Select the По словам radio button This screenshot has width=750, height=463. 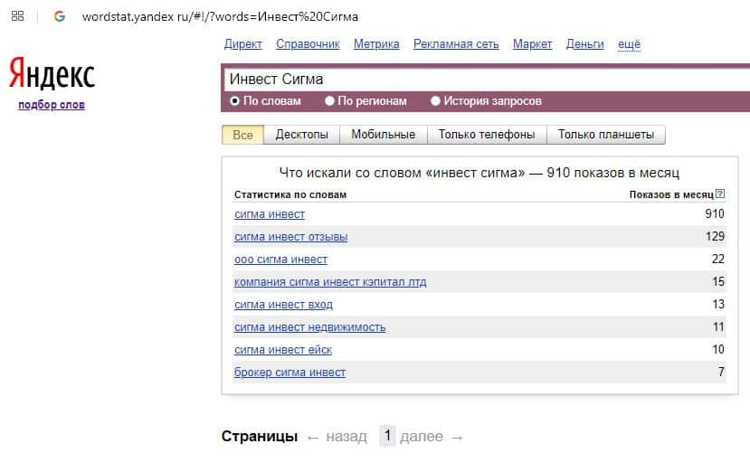[235, 101]
